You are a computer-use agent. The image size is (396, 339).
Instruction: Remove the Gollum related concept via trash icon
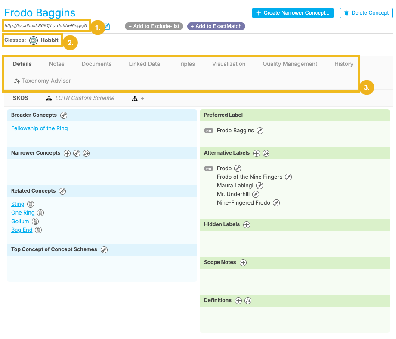35,221
